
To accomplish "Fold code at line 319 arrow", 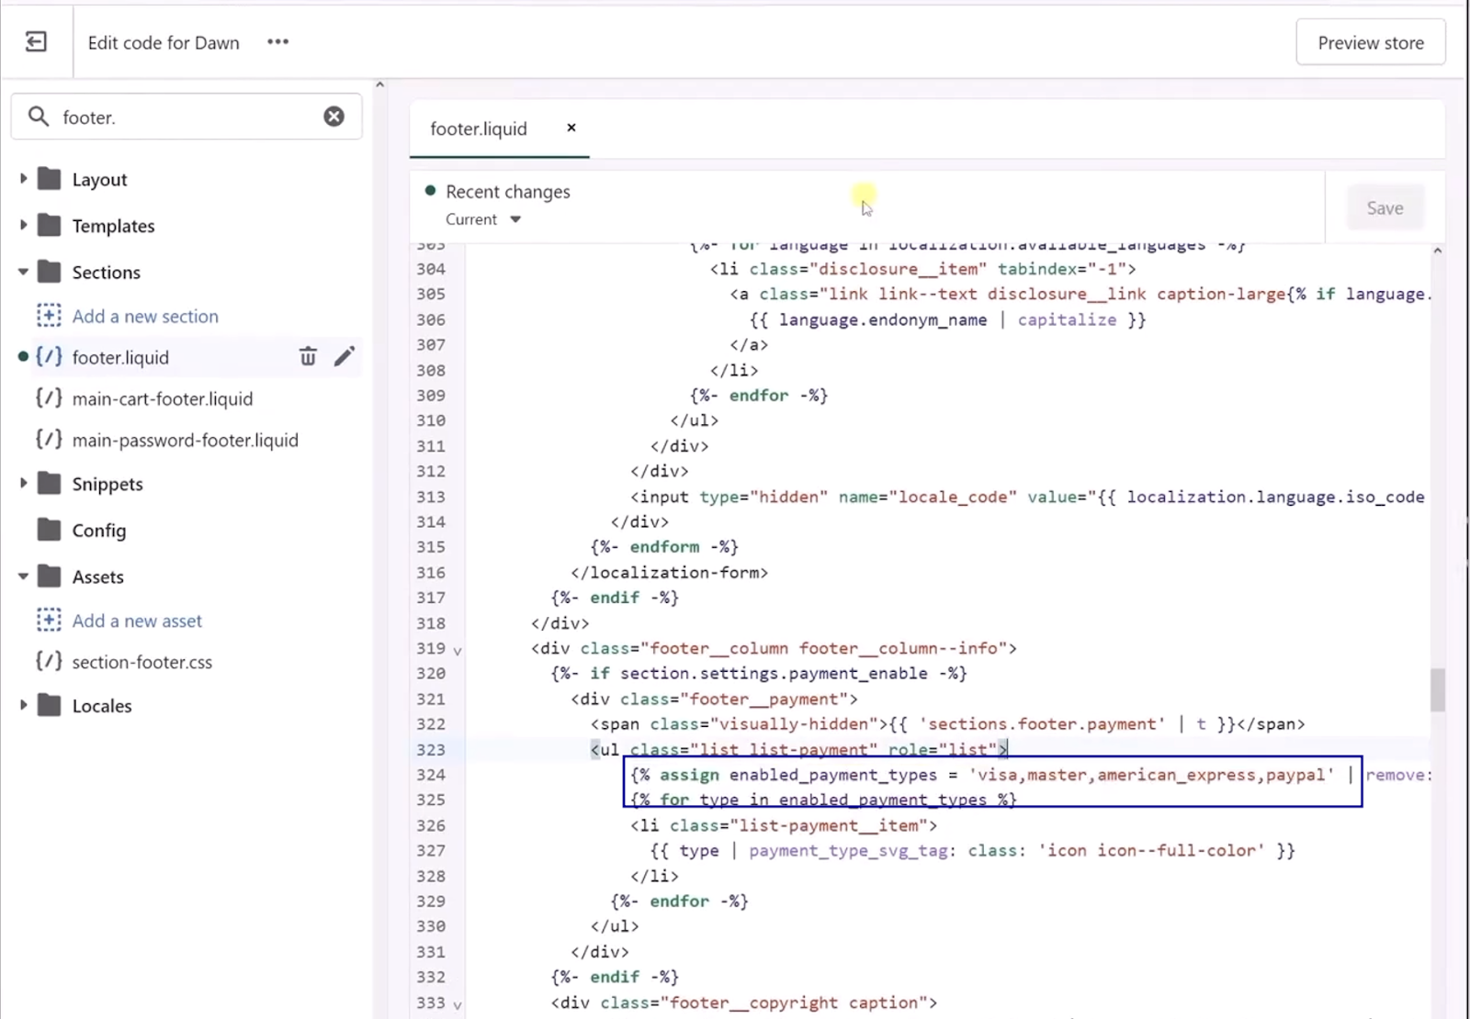I will coord(458,650).
